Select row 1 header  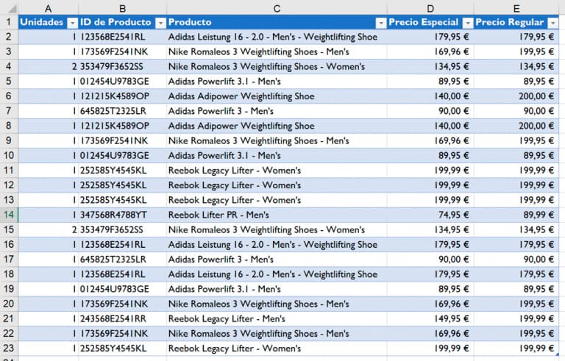pos(9,22)
